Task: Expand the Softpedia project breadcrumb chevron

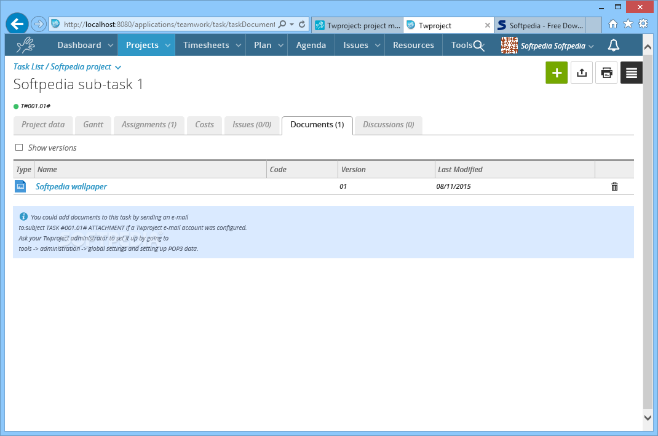Action: (x=118, y=67)
